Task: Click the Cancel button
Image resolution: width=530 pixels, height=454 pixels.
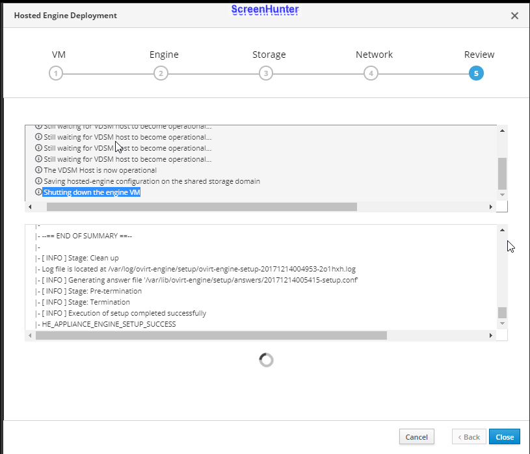Action: 416,437
